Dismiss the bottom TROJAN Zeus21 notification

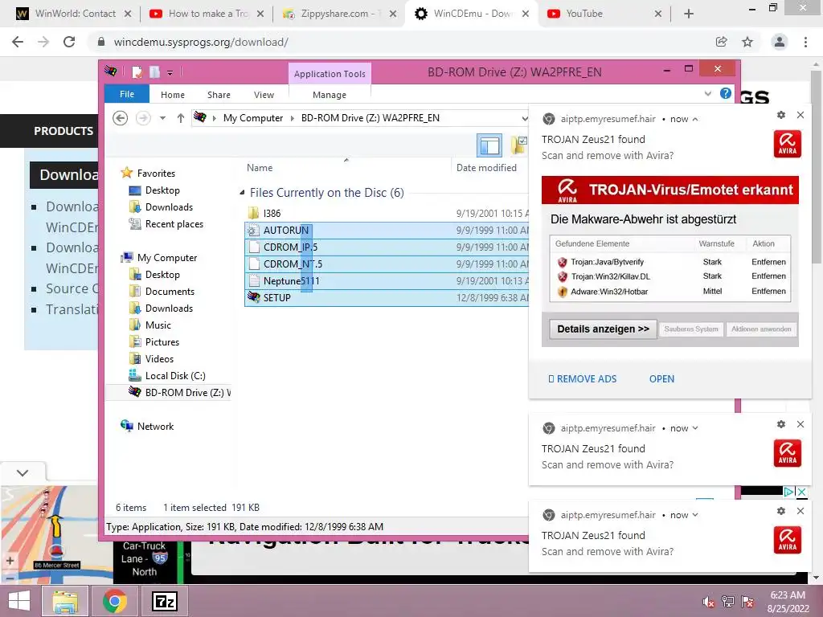click(800, 511)
